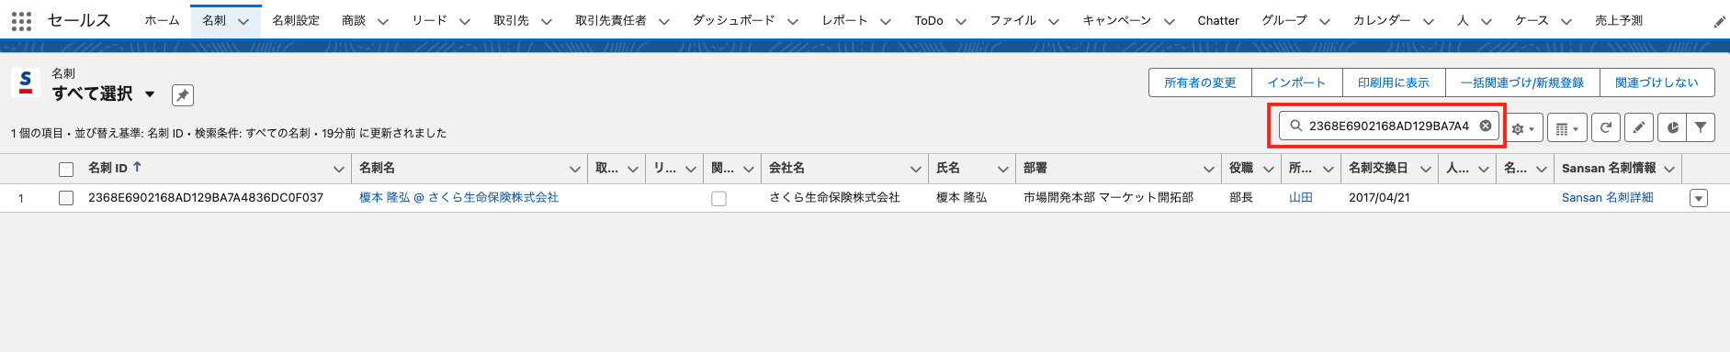Pin this list view with the pin icon
This screenshot has width=1730, height=352.
pos(183,95)
